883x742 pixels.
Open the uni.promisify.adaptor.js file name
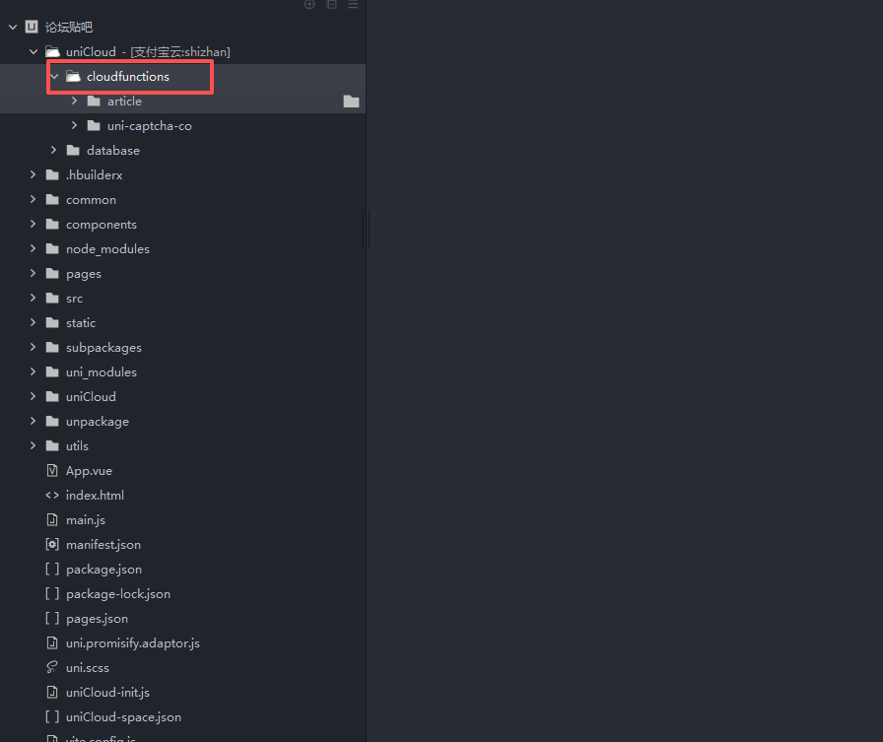(133, 643)
